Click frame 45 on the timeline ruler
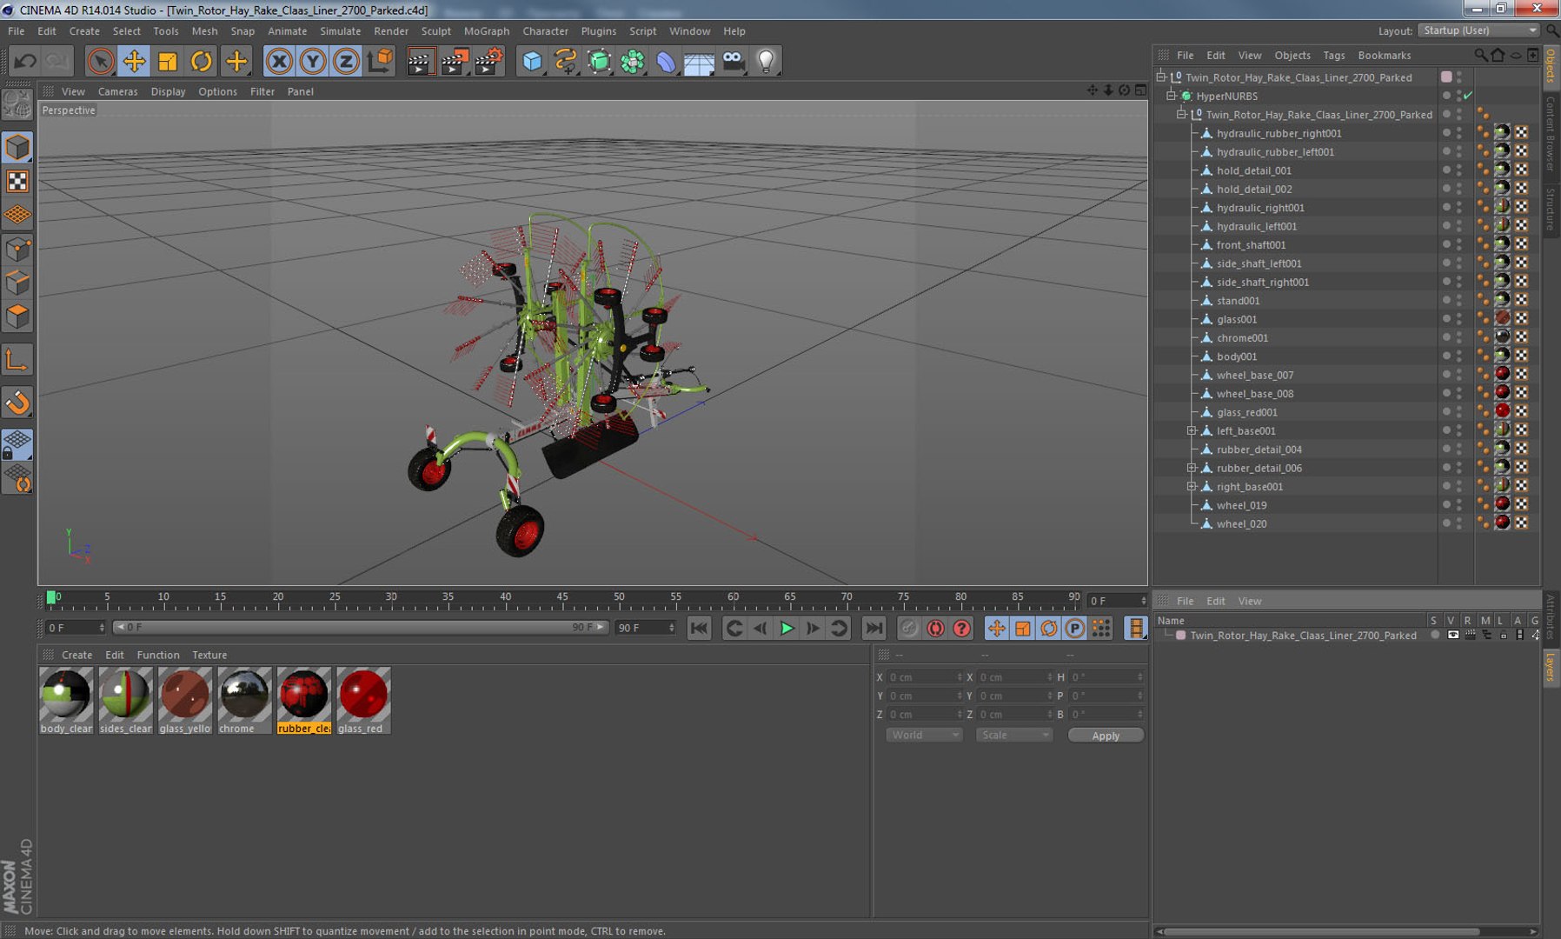This screenshot has width=1561, height=939. 562,597
